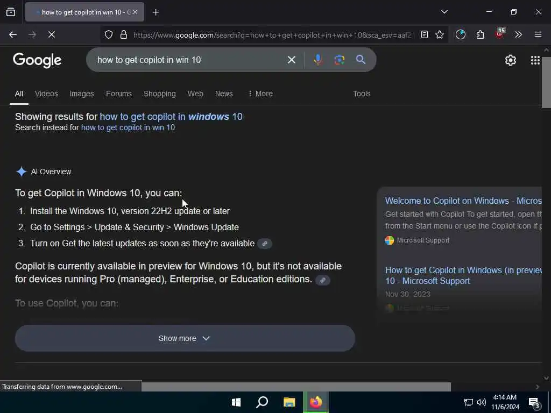Open network status tray icon

pos(469,402)
